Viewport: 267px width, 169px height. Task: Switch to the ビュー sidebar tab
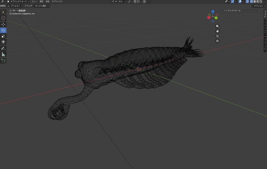(265, 32)
